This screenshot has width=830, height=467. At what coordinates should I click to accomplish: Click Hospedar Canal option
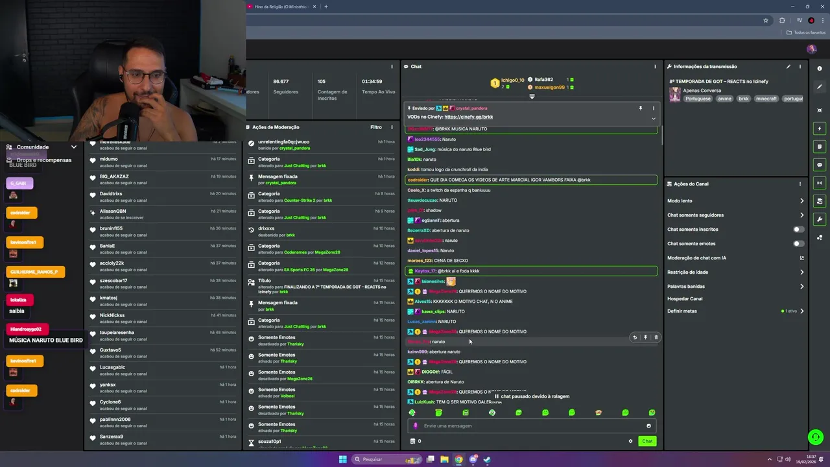685,298
